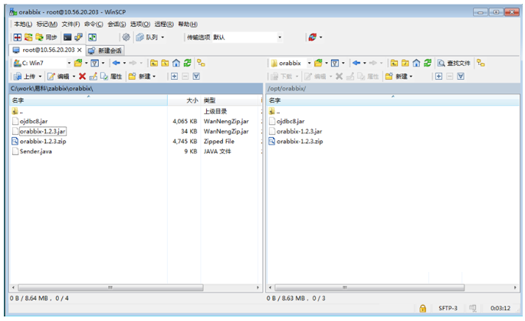This screenshot has height=321, width=525.
Task: Click remote panel open directory folder icon
Action: pos(318,63)
